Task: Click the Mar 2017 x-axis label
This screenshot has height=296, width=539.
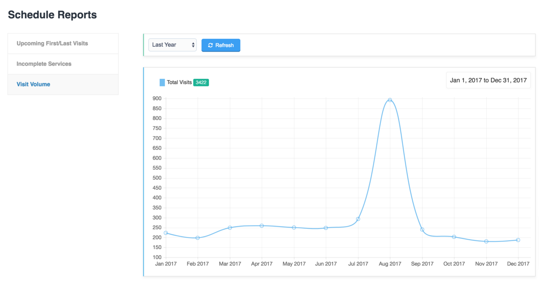Action: tap(230, 264)
